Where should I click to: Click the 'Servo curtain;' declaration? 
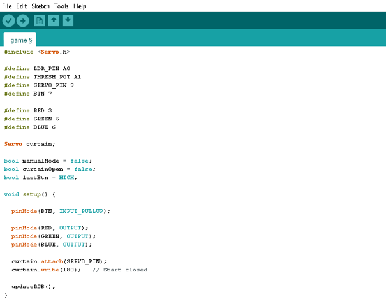click(x=29, y=144)
